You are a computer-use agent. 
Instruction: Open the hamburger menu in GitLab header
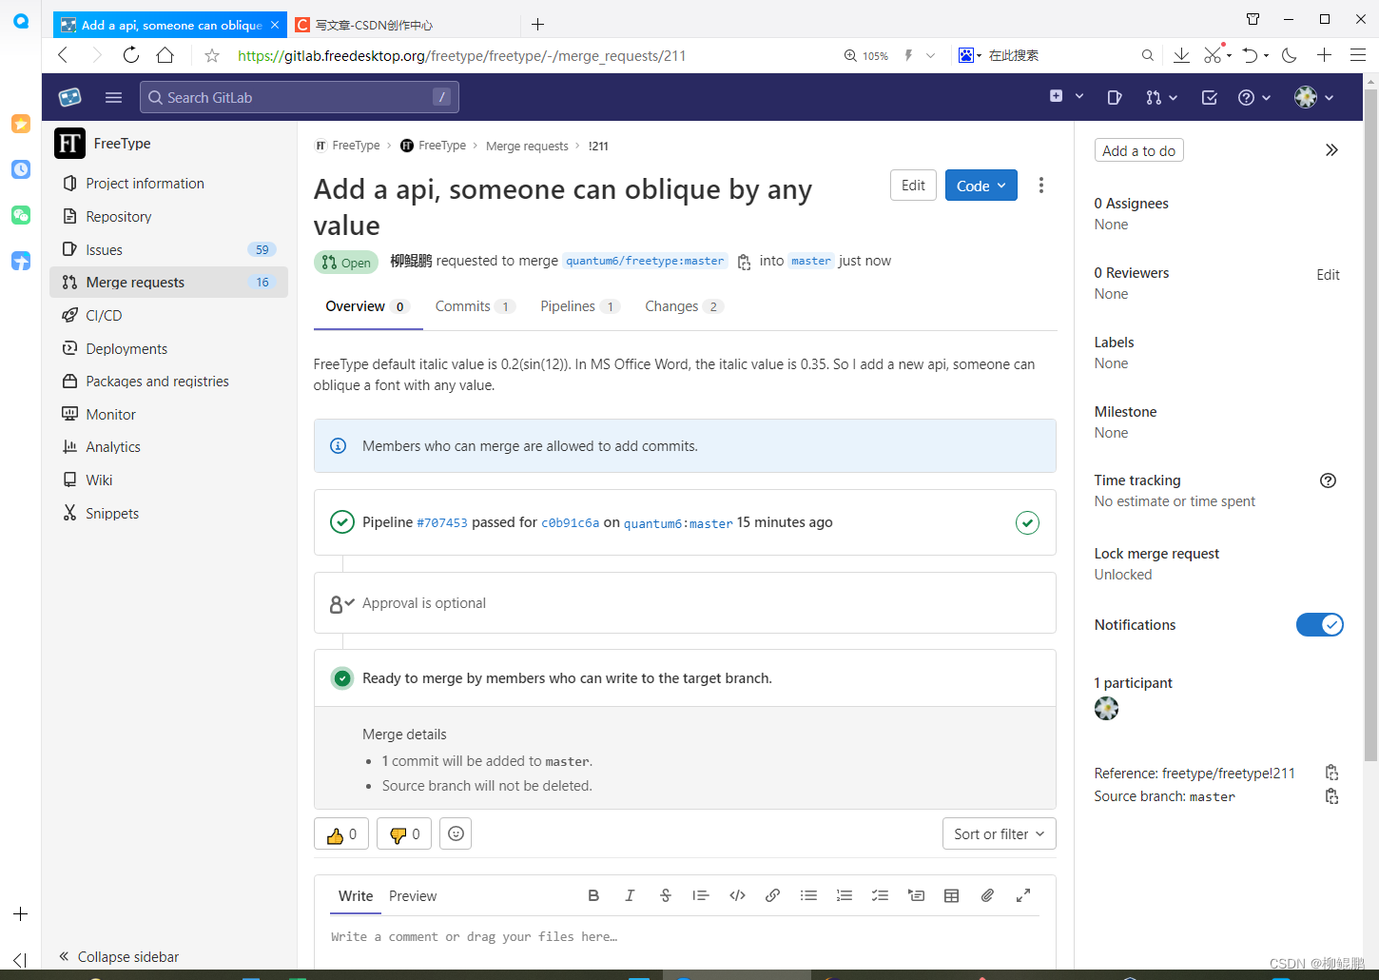pyautogui.click(x=114, y=97)
